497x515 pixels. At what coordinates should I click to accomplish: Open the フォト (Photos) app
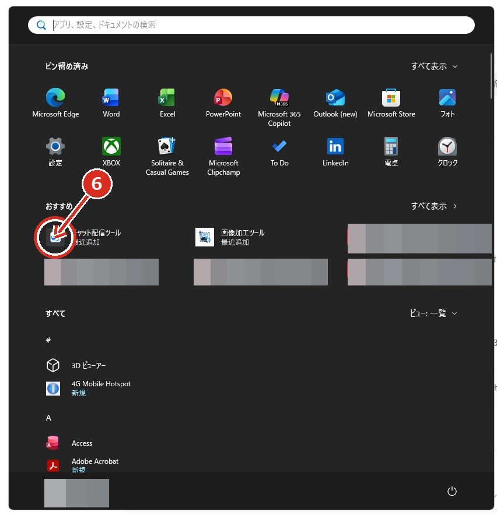[447, 103]
